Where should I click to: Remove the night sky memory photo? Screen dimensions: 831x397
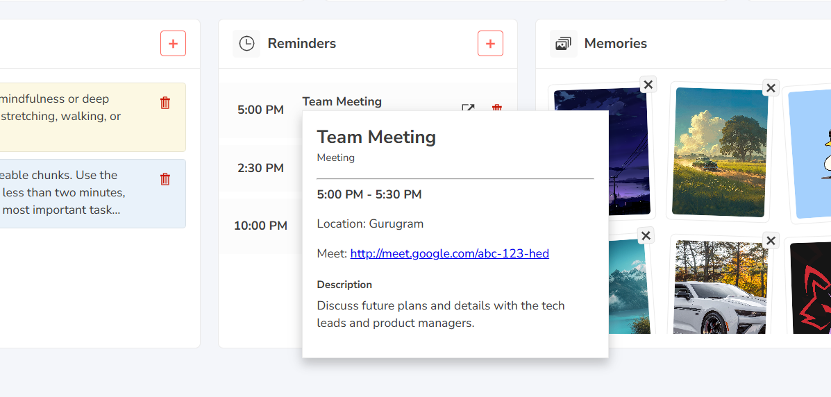pyautogui.click(x=648, y=84)
